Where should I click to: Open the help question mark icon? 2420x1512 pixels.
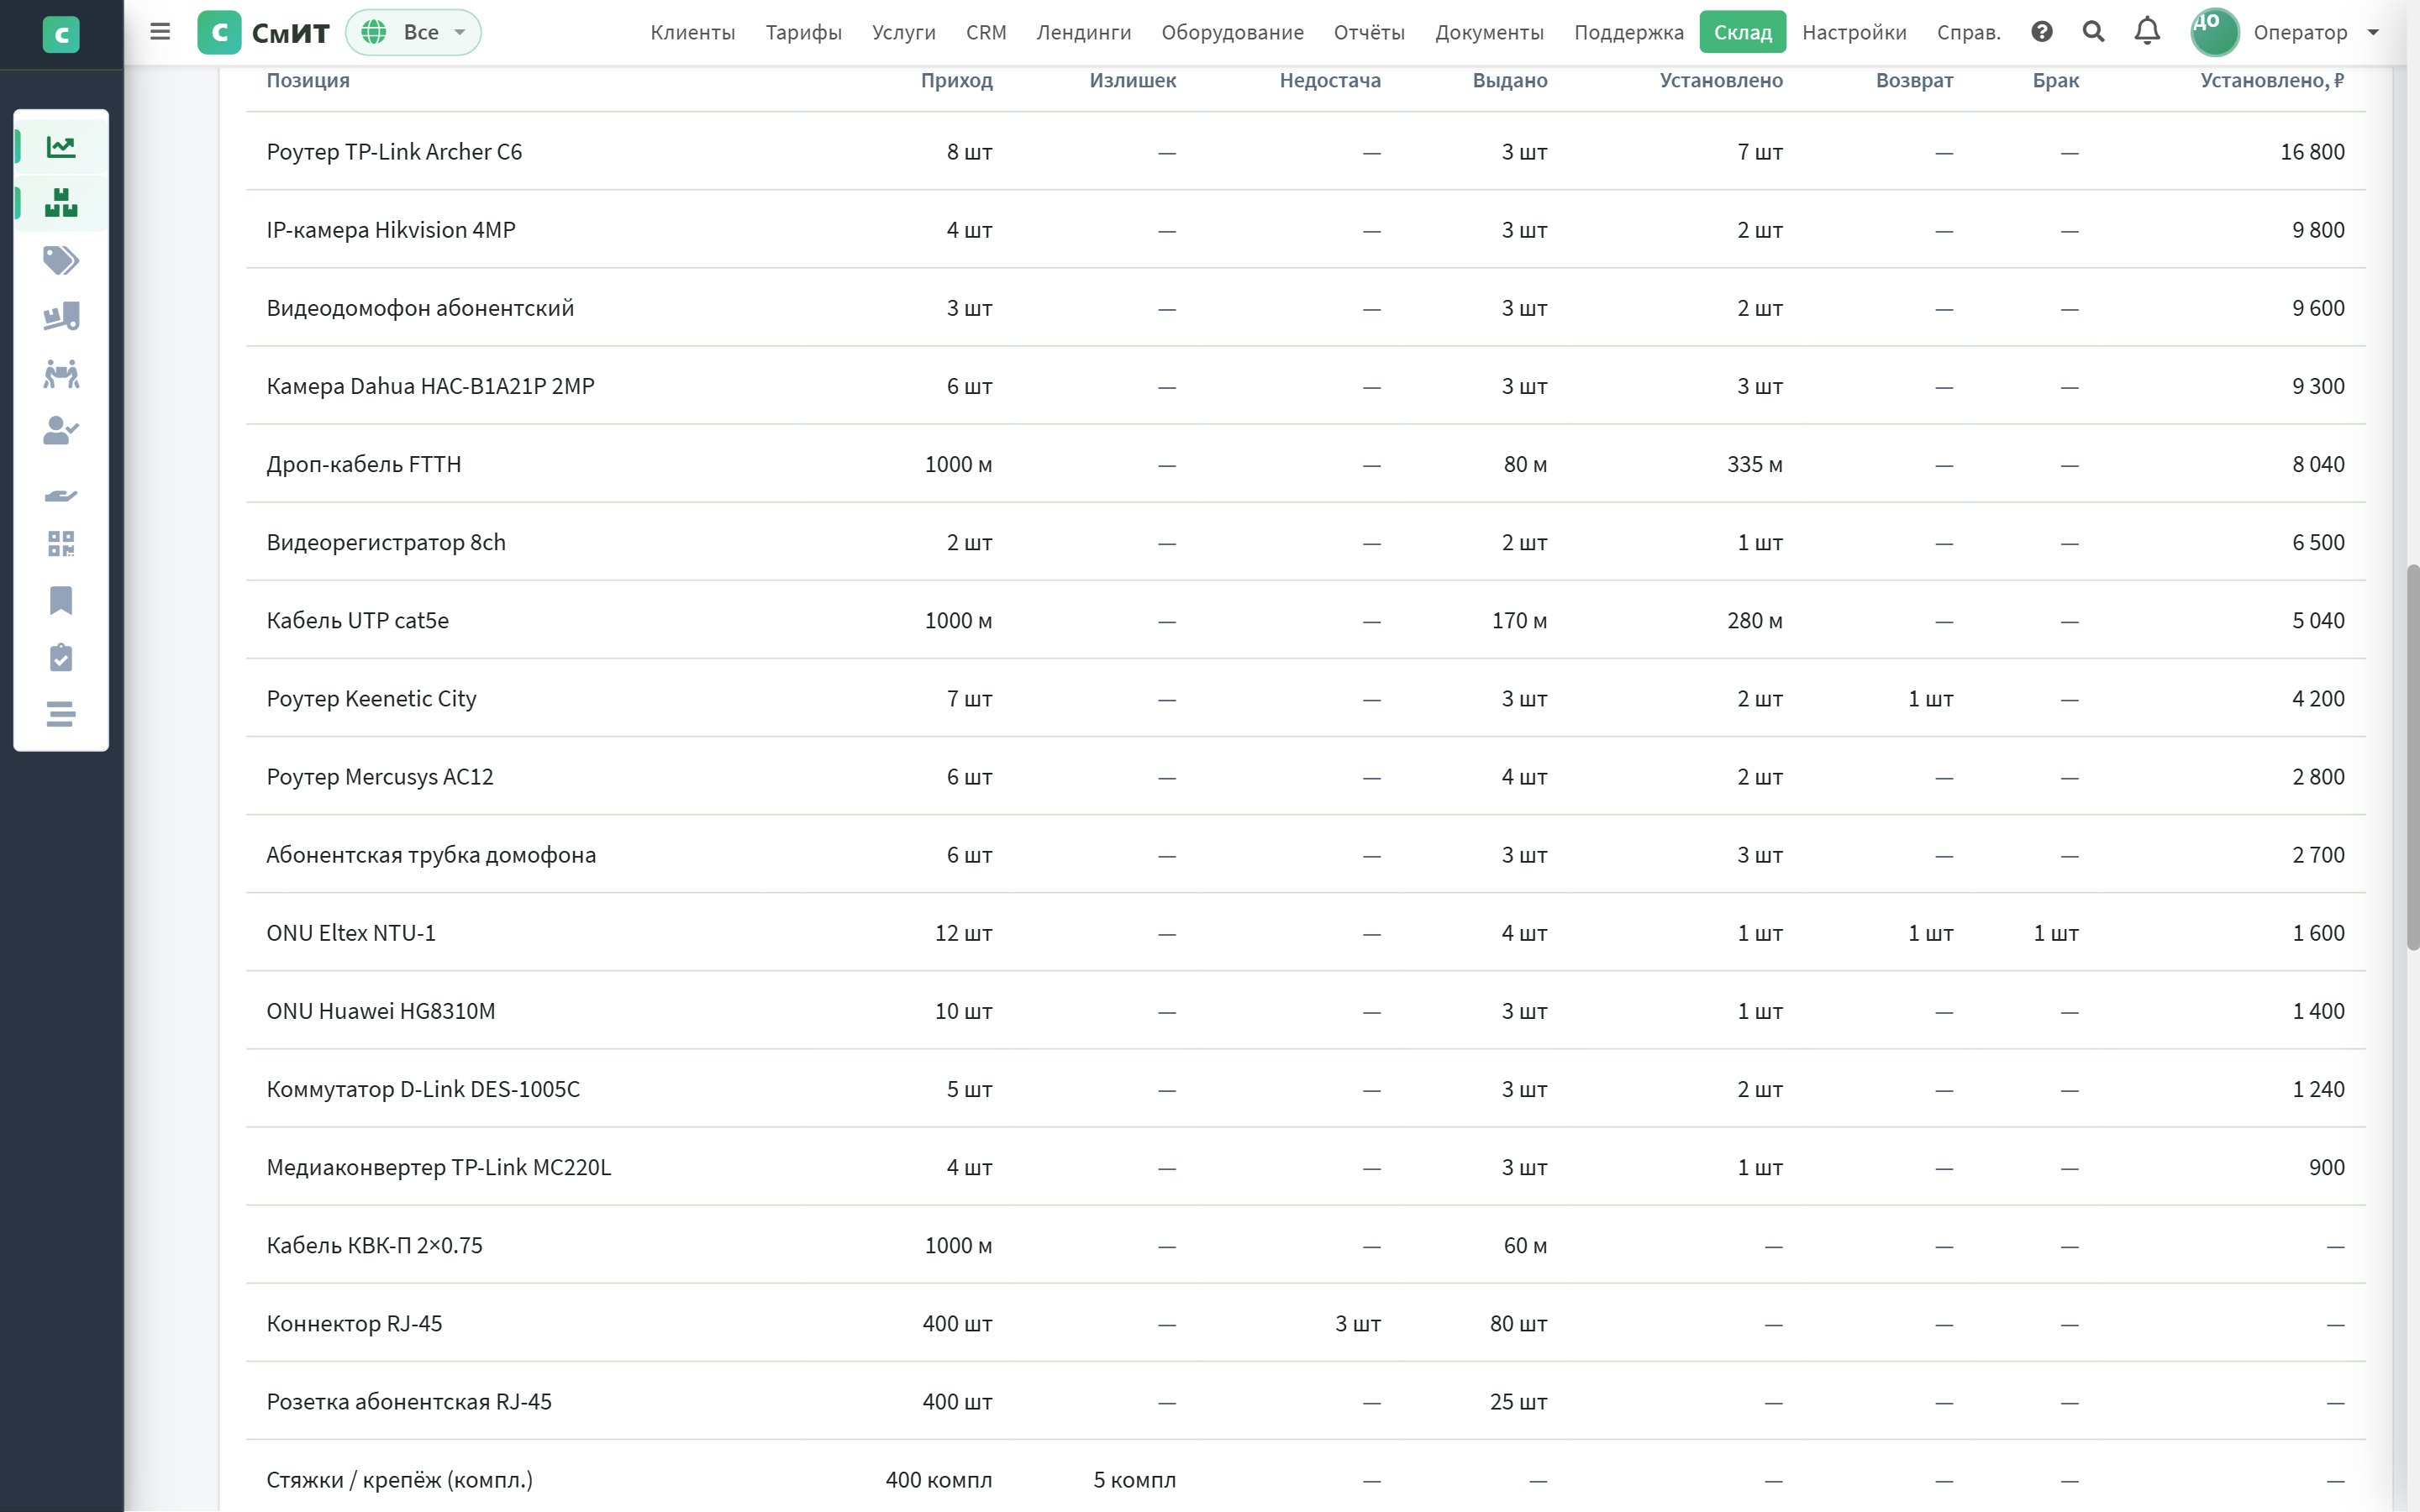point(2042,32)
